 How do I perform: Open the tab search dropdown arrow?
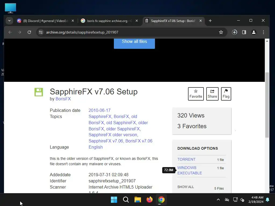coord(9,21)
